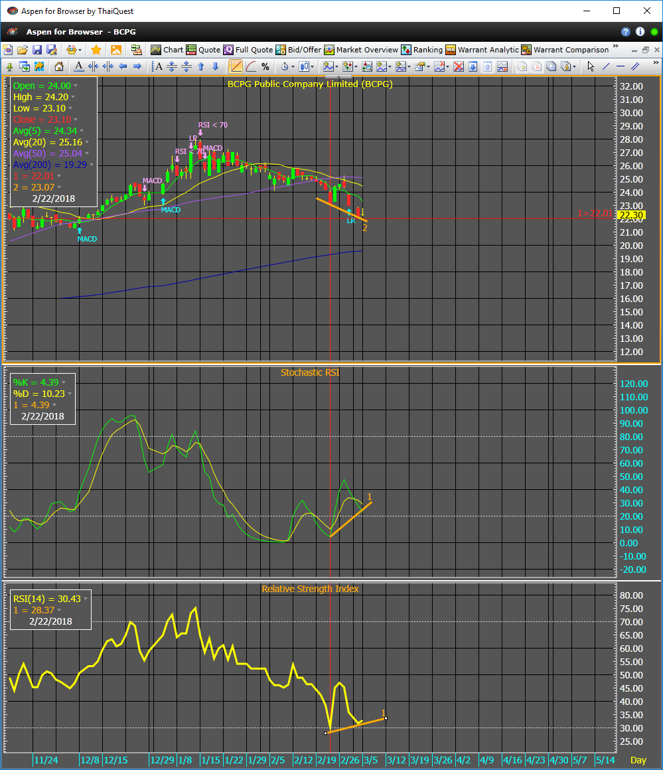Screen dimensions: 663x770
Task: Compress chart vertically icon
Action: [186, 66]
